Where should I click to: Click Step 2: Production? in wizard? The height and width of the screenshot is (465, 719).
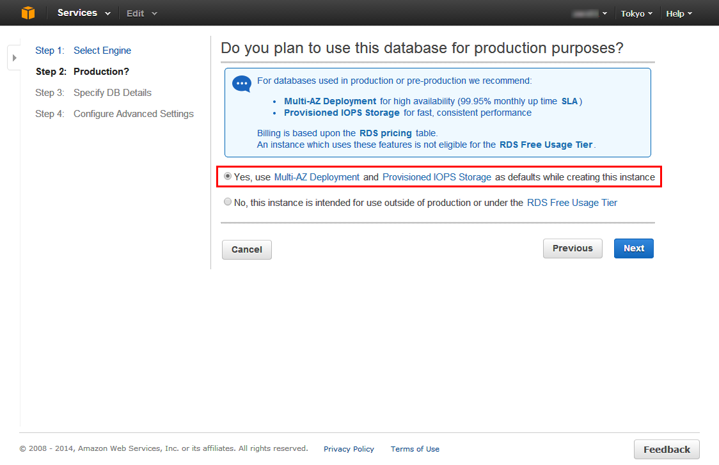83,72
